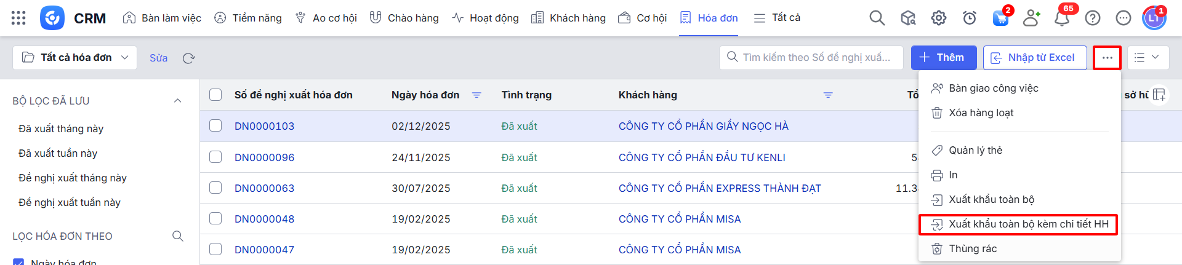Tick the checkbox for invoice DN0000103
1182x265 pixels.
pos(215,125)
